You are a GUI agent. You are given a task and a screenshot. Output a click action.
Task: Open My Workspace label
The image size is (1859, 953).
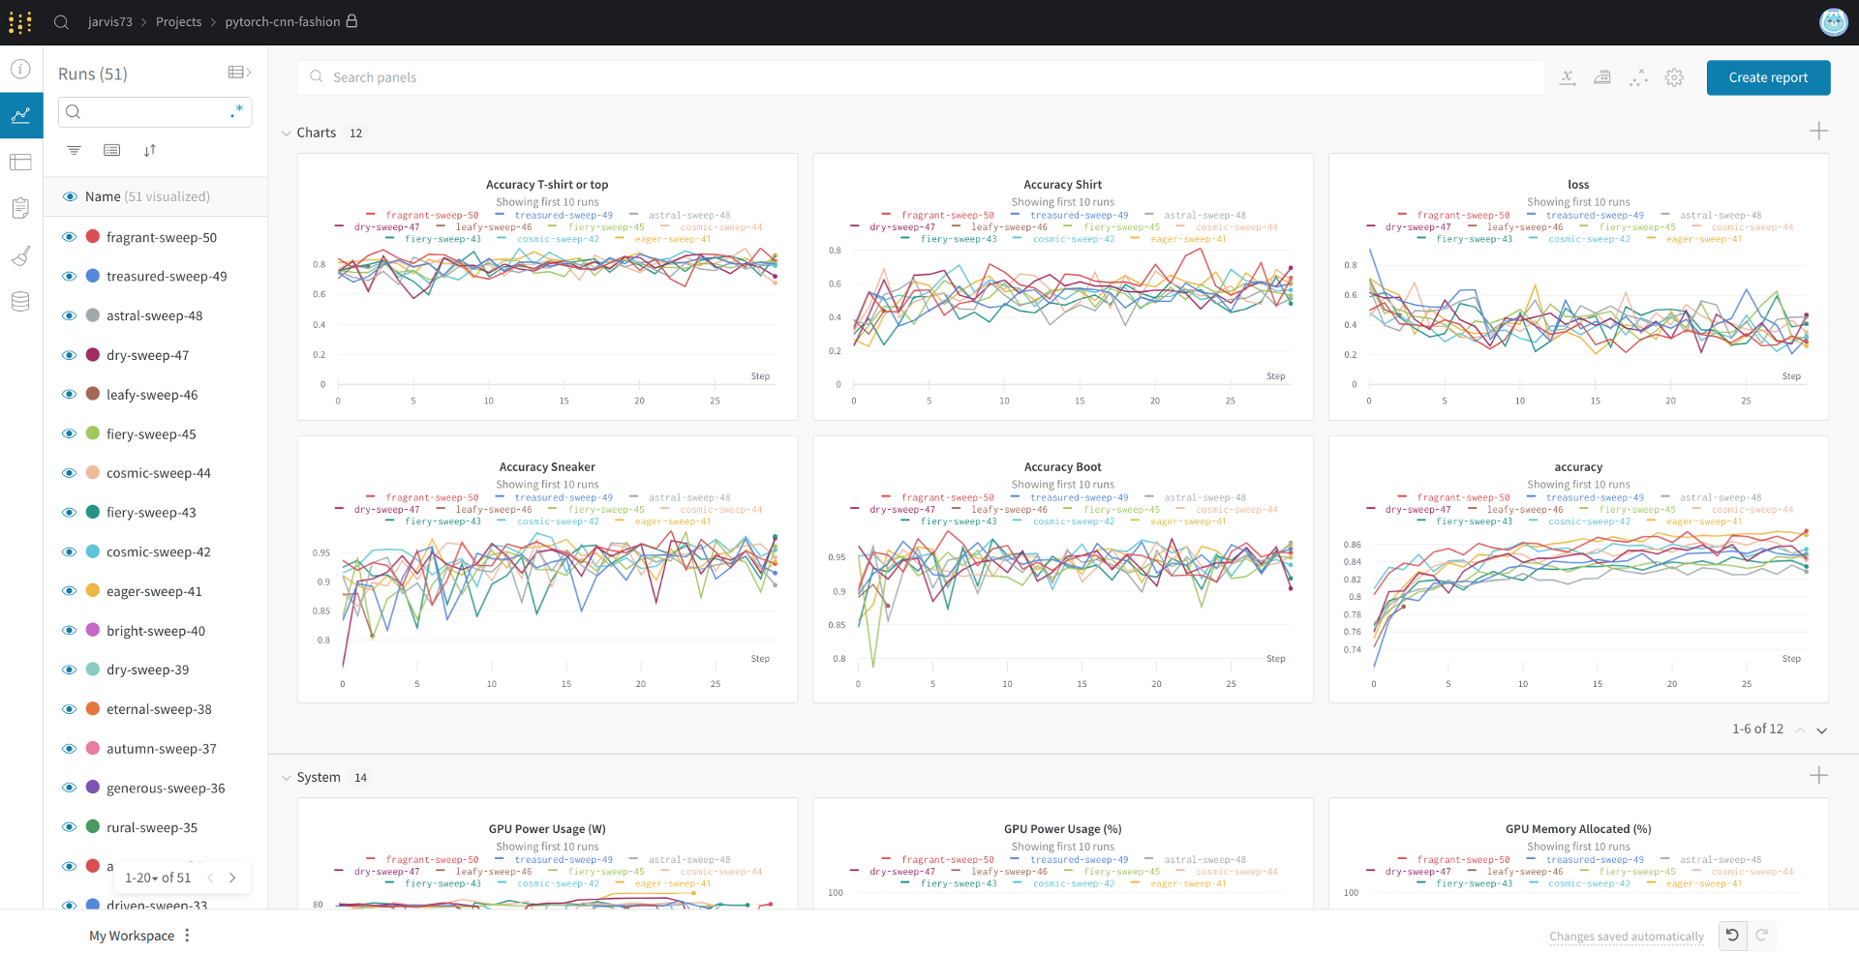(132, 936)
